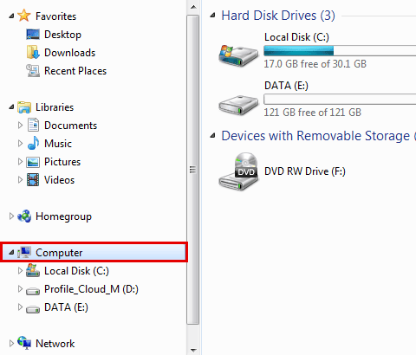Open the DVD RW Drive (F:) icon
This screenshot has height=355, width=416.
click(238, 171)
